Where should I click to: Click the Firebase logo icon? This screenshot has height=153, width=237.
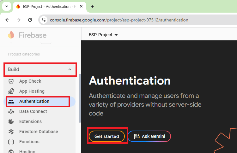tap(11, 35)
